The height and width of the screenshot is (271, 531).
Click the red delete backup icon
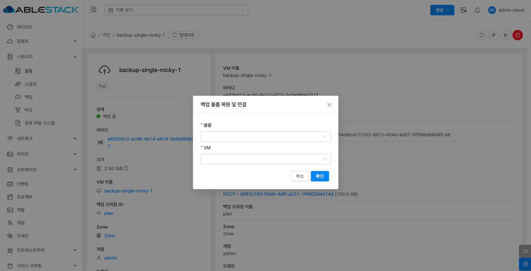[x=517, y=35]
